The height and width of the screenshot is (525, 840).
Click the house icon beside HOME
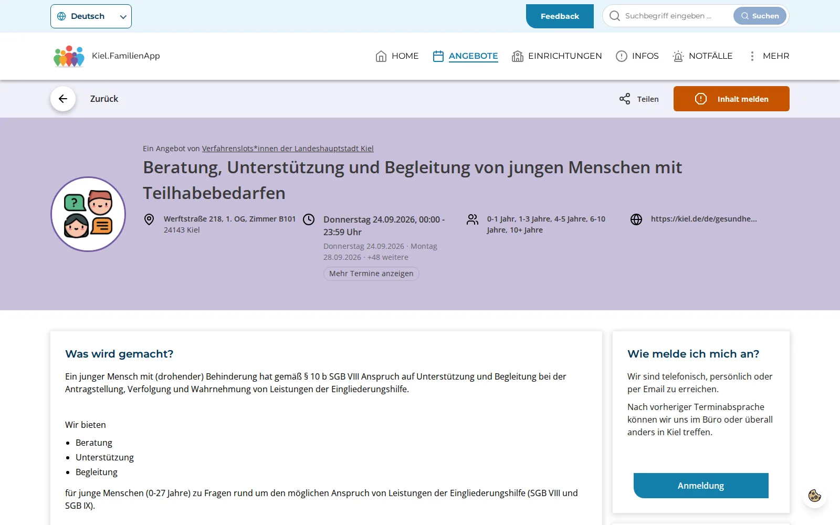click(381, 56)
